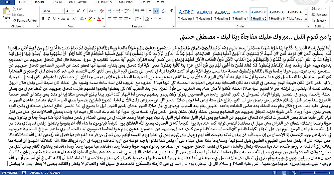Screen dimensions: 334x175
Task: Toggle show paragraph marks
Action: [171, 11]
